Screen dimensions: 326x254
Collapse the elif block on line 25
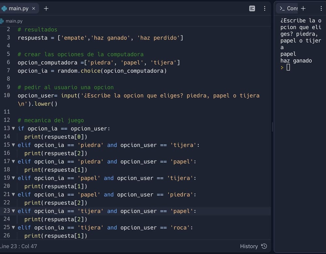point(13,227)
